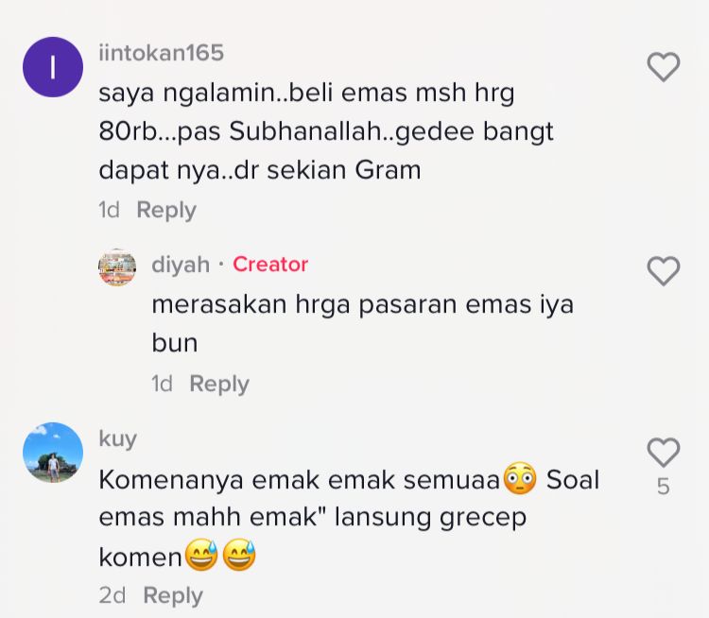Reply to kuy's comment
The height and width of the screenshot is (618, 709).
(x=173, y=595)
